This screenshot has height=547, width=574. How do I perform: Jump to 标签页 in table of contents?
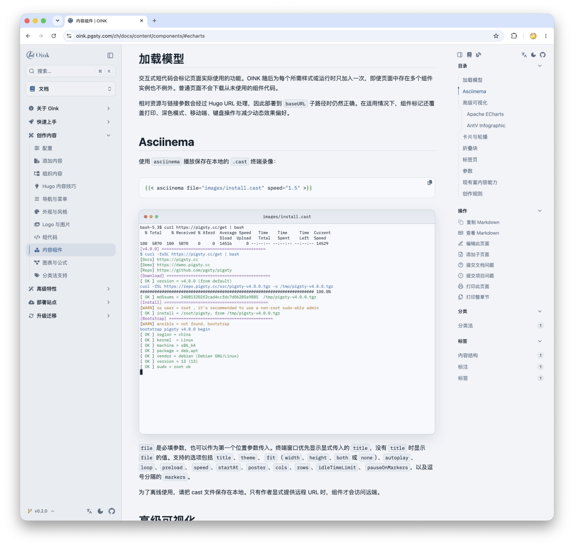470,159
